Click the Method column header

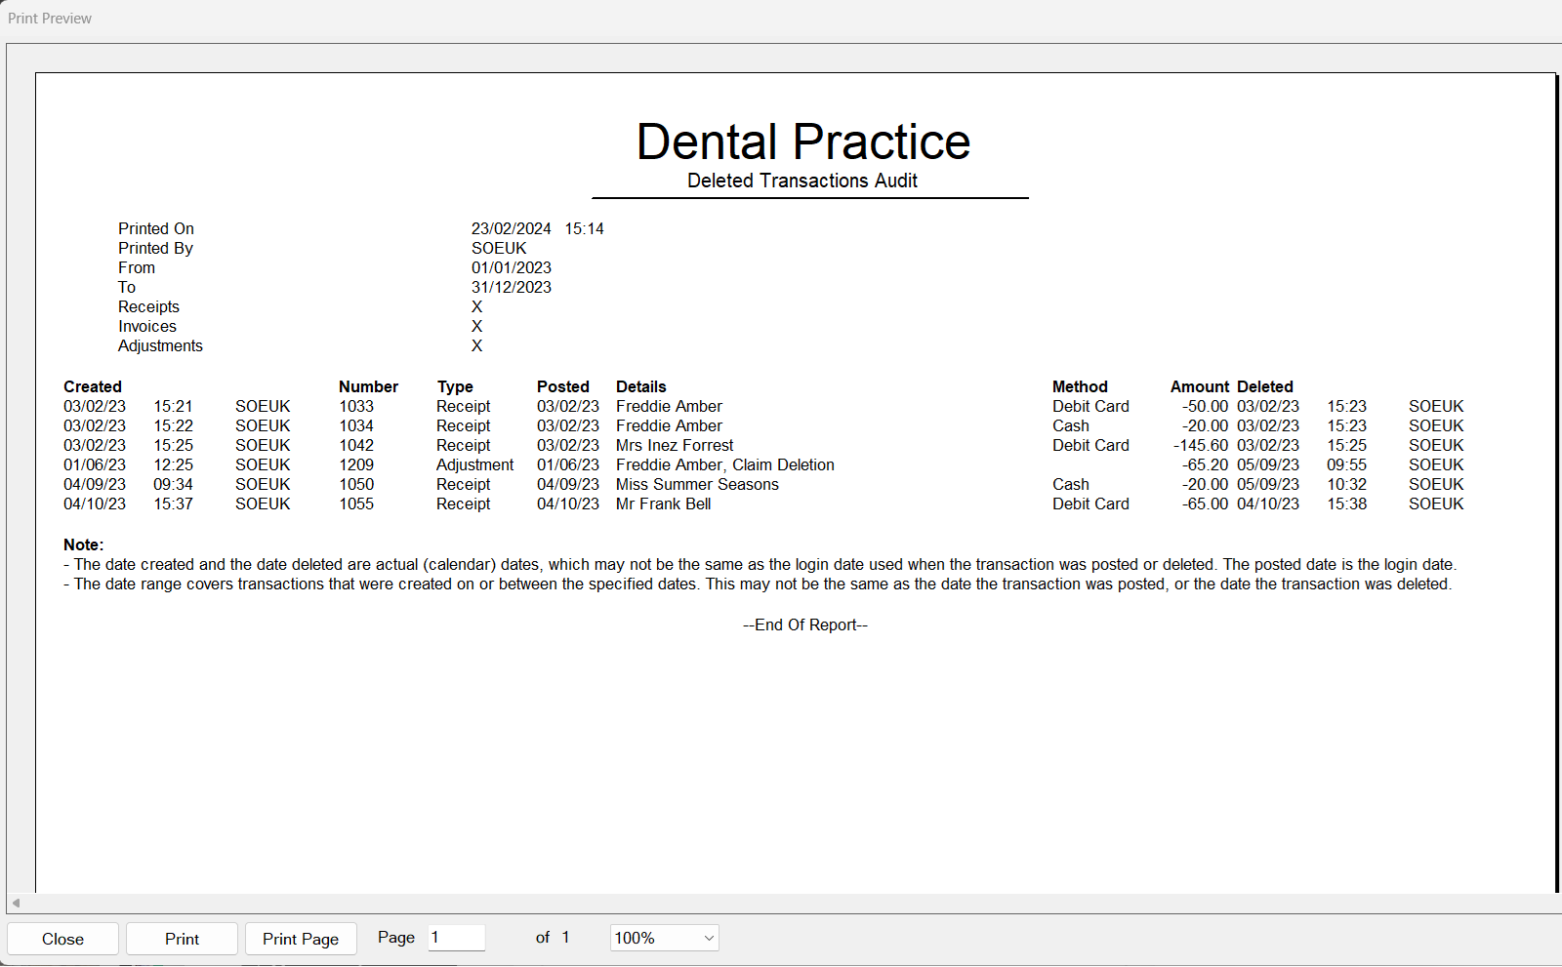point(1080,386)
